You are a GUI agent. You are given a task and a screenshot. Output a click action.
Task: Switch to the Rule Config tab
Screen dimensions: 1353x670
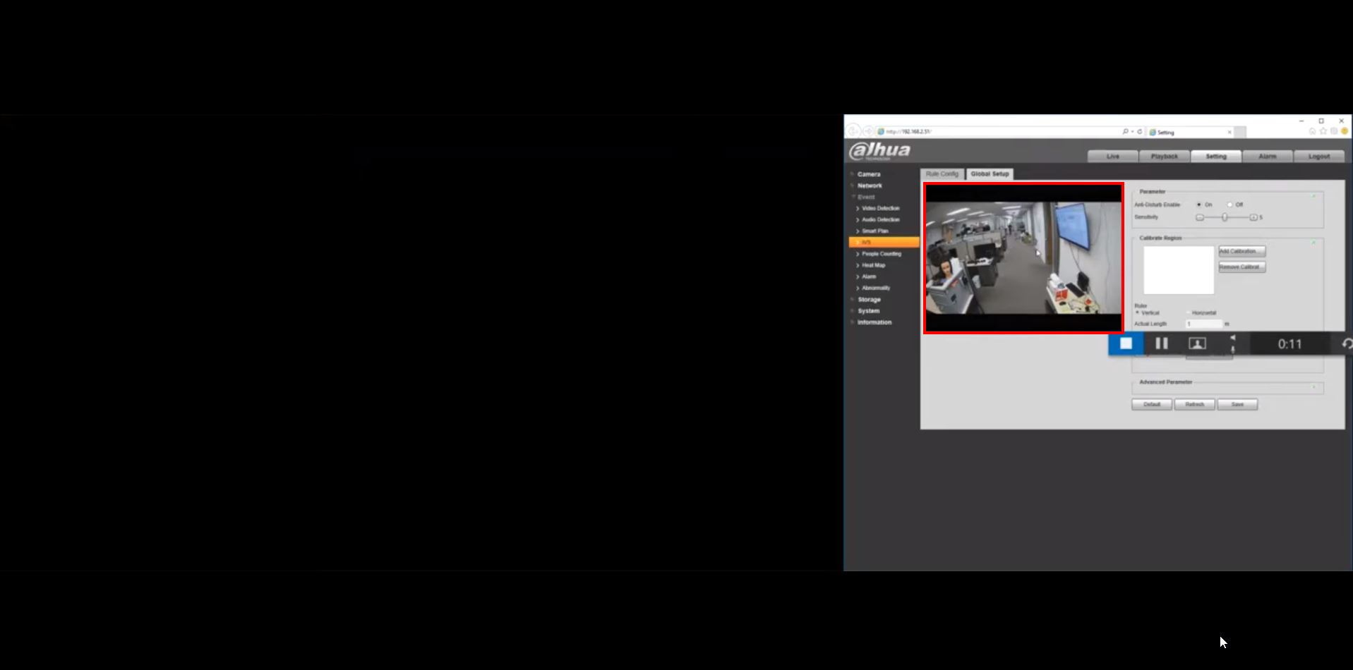click(x=942, y=173)
